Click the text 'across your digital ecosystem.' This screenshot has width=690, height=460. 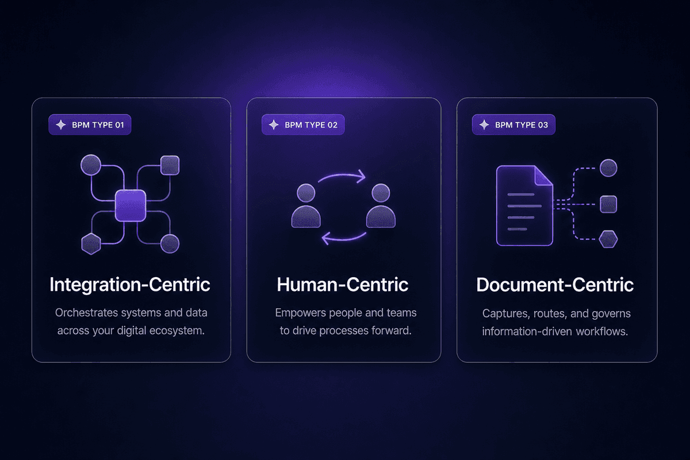coord(131,332)
